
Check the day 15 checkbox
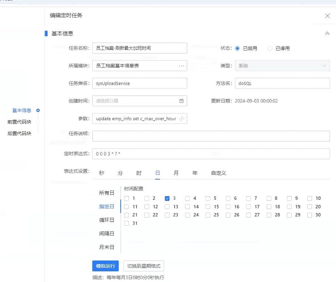click(208, 207)
